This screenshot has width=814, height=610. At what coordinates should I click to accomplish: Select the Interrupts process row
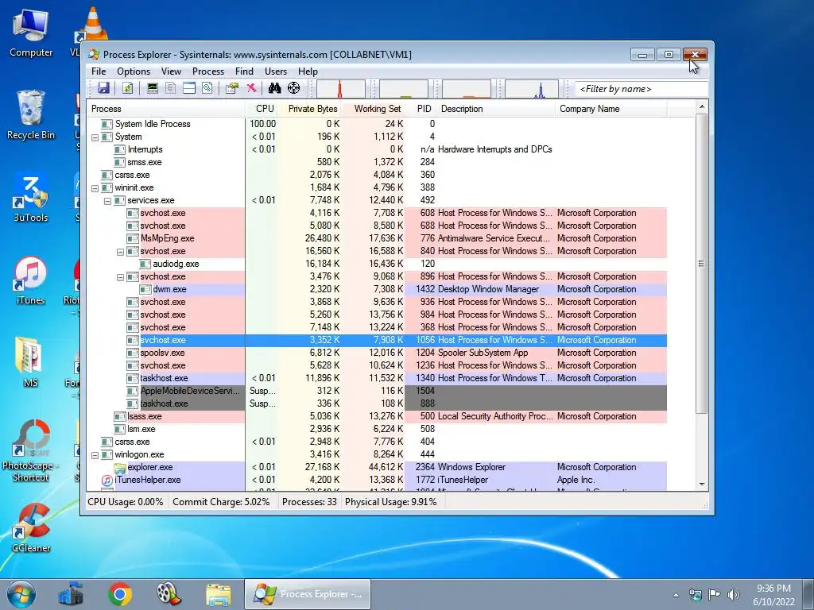377,149
